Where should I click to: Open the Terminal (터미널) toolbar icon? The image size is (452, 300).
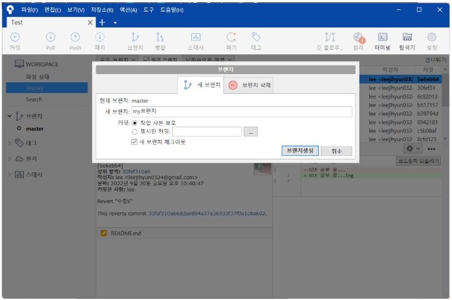383,37
